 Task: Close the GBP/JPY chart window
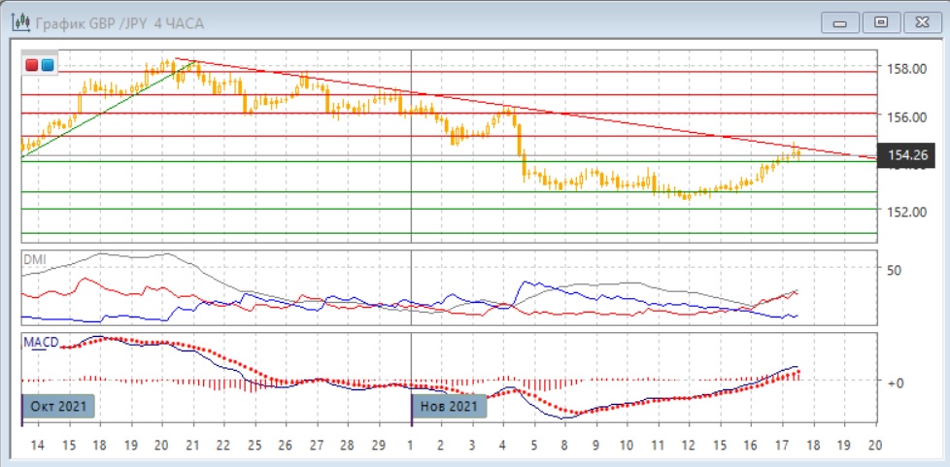click(921, 21)
